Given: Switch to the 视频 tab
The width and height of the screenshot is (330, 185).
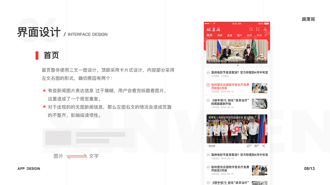Looking at the screenshot, I should pos(220,35).
